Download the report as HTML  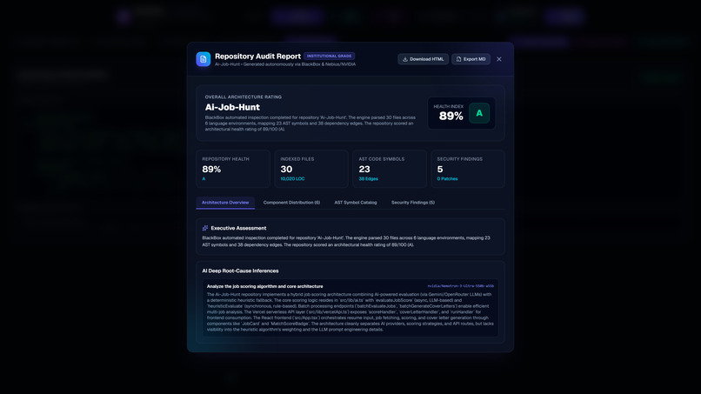pos(423,59)
